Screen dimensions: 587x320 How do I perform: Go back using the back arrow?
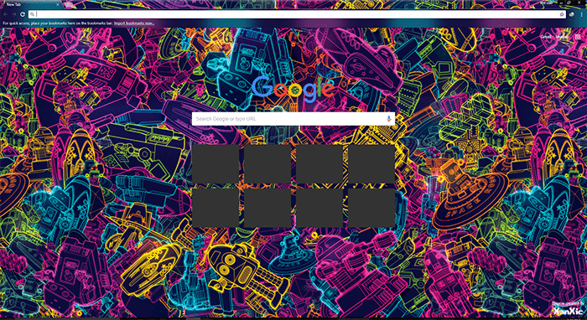click(x=6, y=14)
